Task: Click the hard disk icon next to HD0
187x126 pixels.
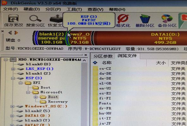Action: [x=13, y=60]
